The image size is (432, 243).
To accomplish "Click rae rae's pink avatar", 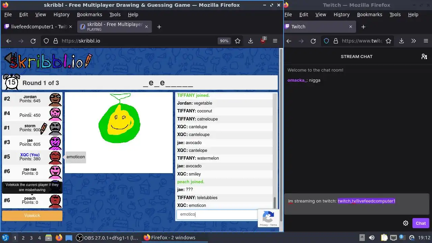I will tap(55, 172).
